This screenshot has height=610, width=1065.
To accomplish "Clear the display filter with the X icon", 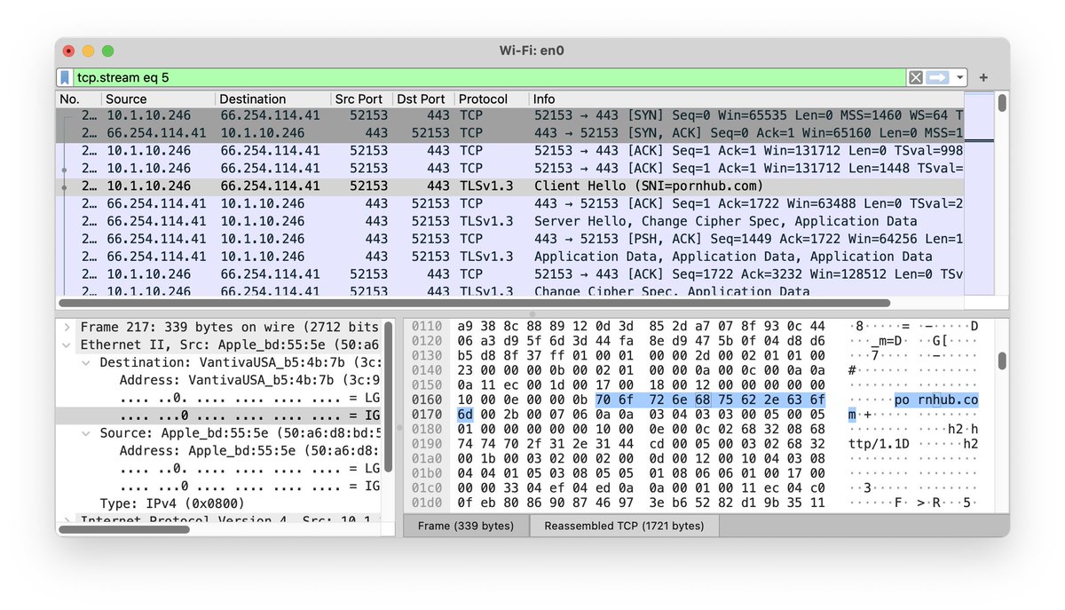I will (x=916, y=78).
